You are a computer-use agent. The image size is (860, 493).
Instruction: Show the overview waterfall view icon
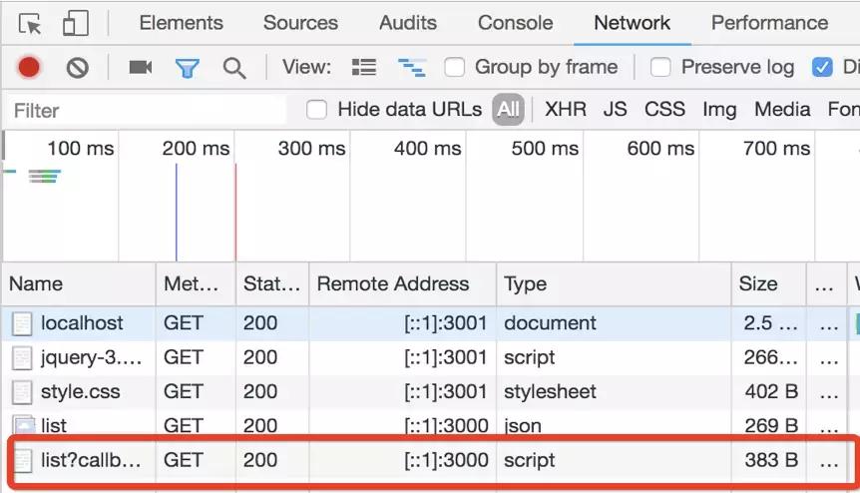pyautogui.click(x=411, y=68)
